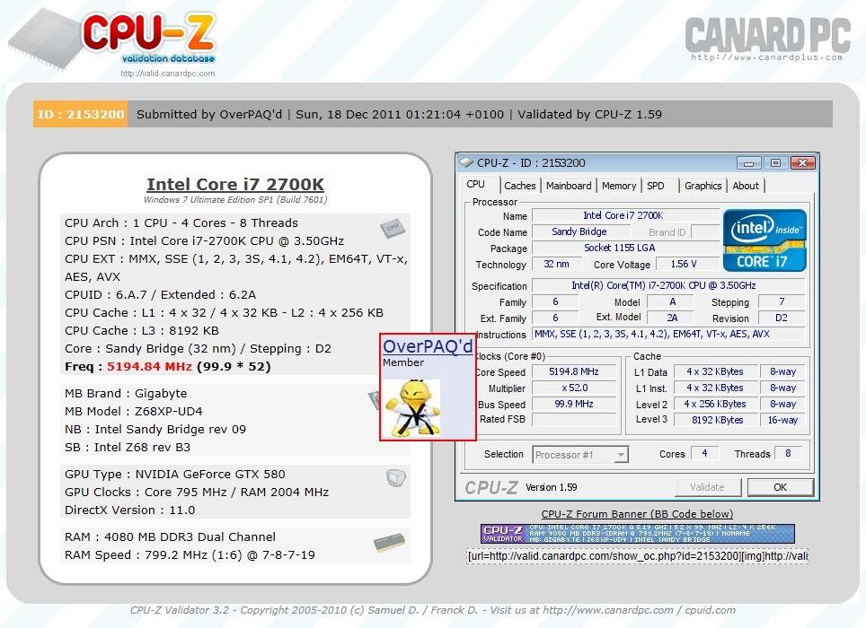Click the CPU-Z forum banner image
866x628 pixels.
point(637,533)
